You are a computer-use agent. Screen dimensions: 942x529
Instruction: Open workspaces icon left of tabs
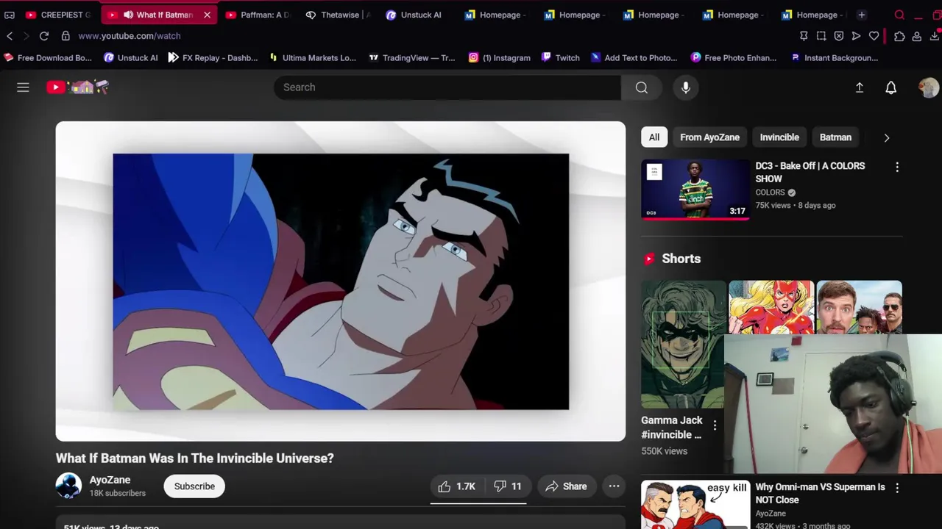[9, 15]
